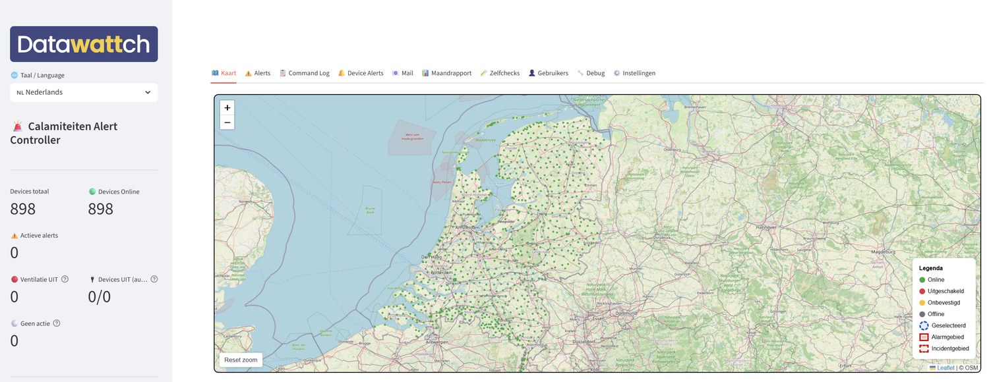The width and height of the screenshot is (989, 382).
Task: Open the Leaflet attribution link
Action: [x=946, y=368]
